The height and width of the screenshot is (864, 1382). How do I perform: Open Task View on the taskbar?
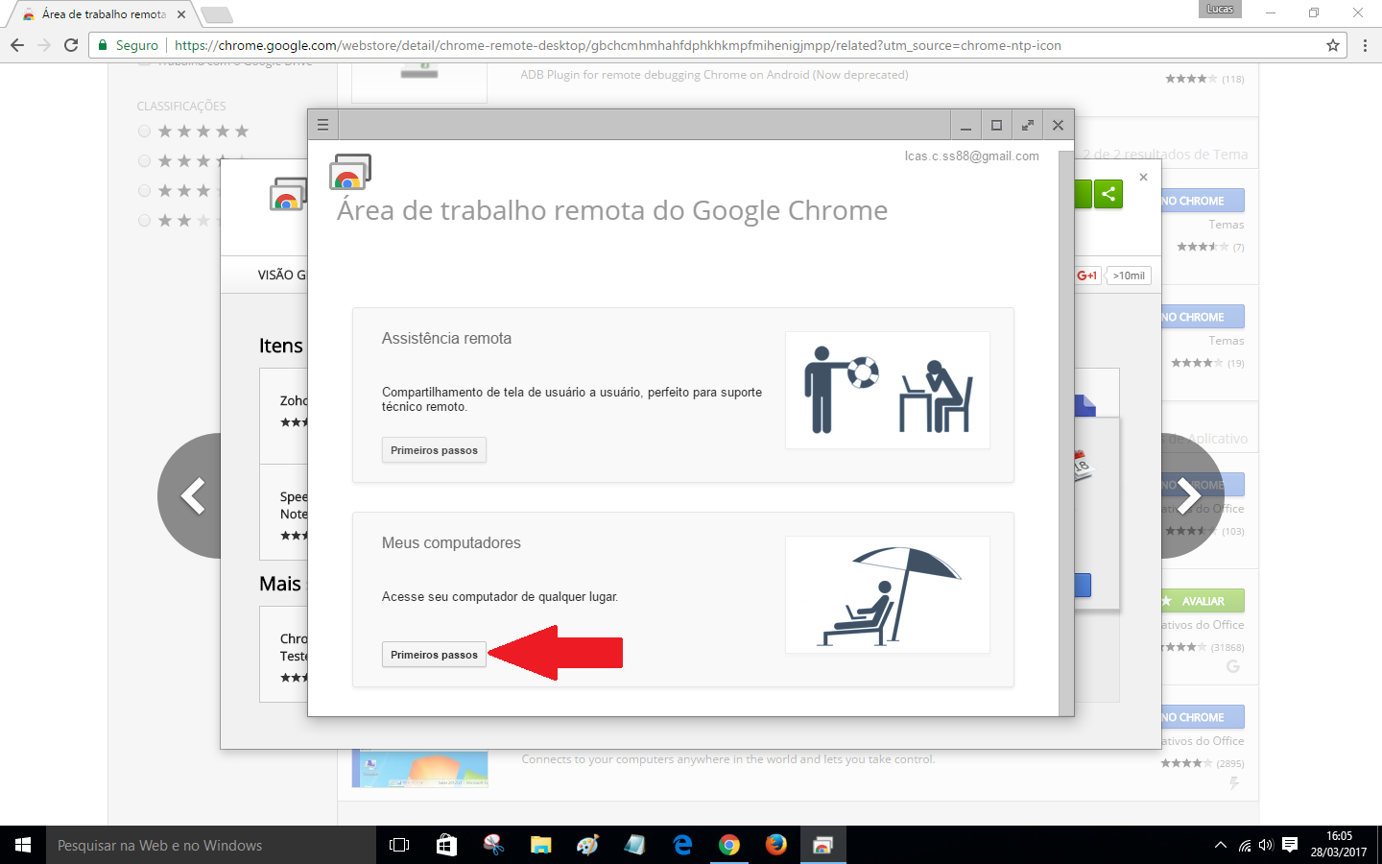click(399, 845)
